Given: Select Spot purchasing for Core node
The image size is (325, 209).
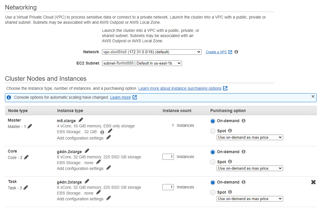Looking at the screenshot, I should (213, 162).
